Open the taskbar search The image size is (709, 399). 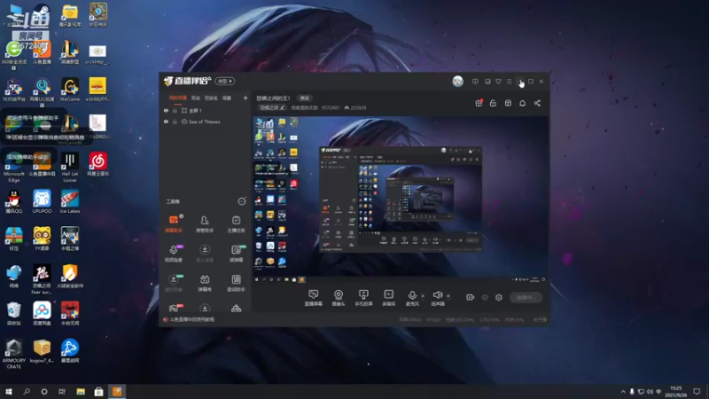[27, 392]
